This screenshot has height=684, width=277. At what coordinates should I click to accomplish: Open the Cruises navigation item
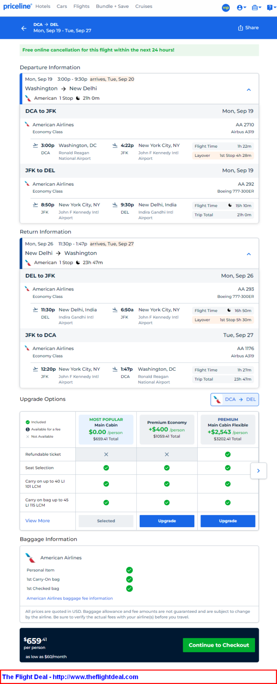144,6
